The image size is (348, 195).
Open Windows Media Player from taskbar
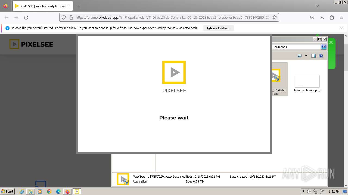(x=40, y=191)
